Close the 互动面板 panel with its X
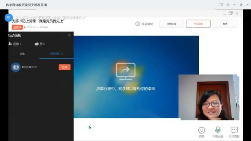This screenshot has height=141, width=251. (69, 35)
